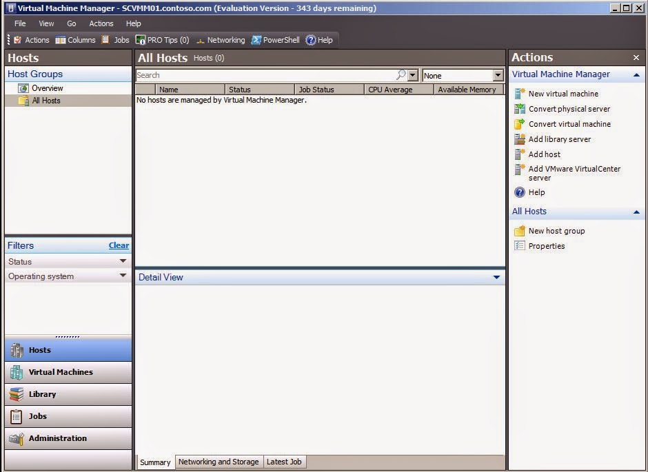Click the Add library server icon
This screenshot has height=472, width=648.
coord(520,139)
